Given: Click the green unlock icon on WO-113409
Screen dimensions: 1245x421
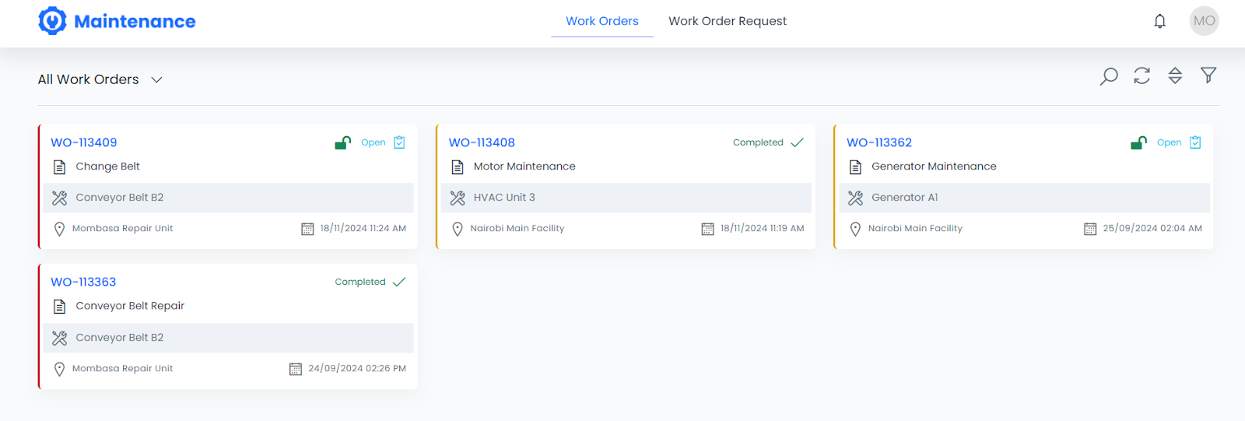Looking at the screenshot, I should 342,142.
